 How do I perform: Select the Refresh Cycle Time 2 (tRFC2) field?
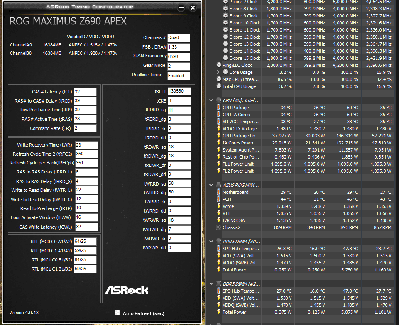(86, 154)
